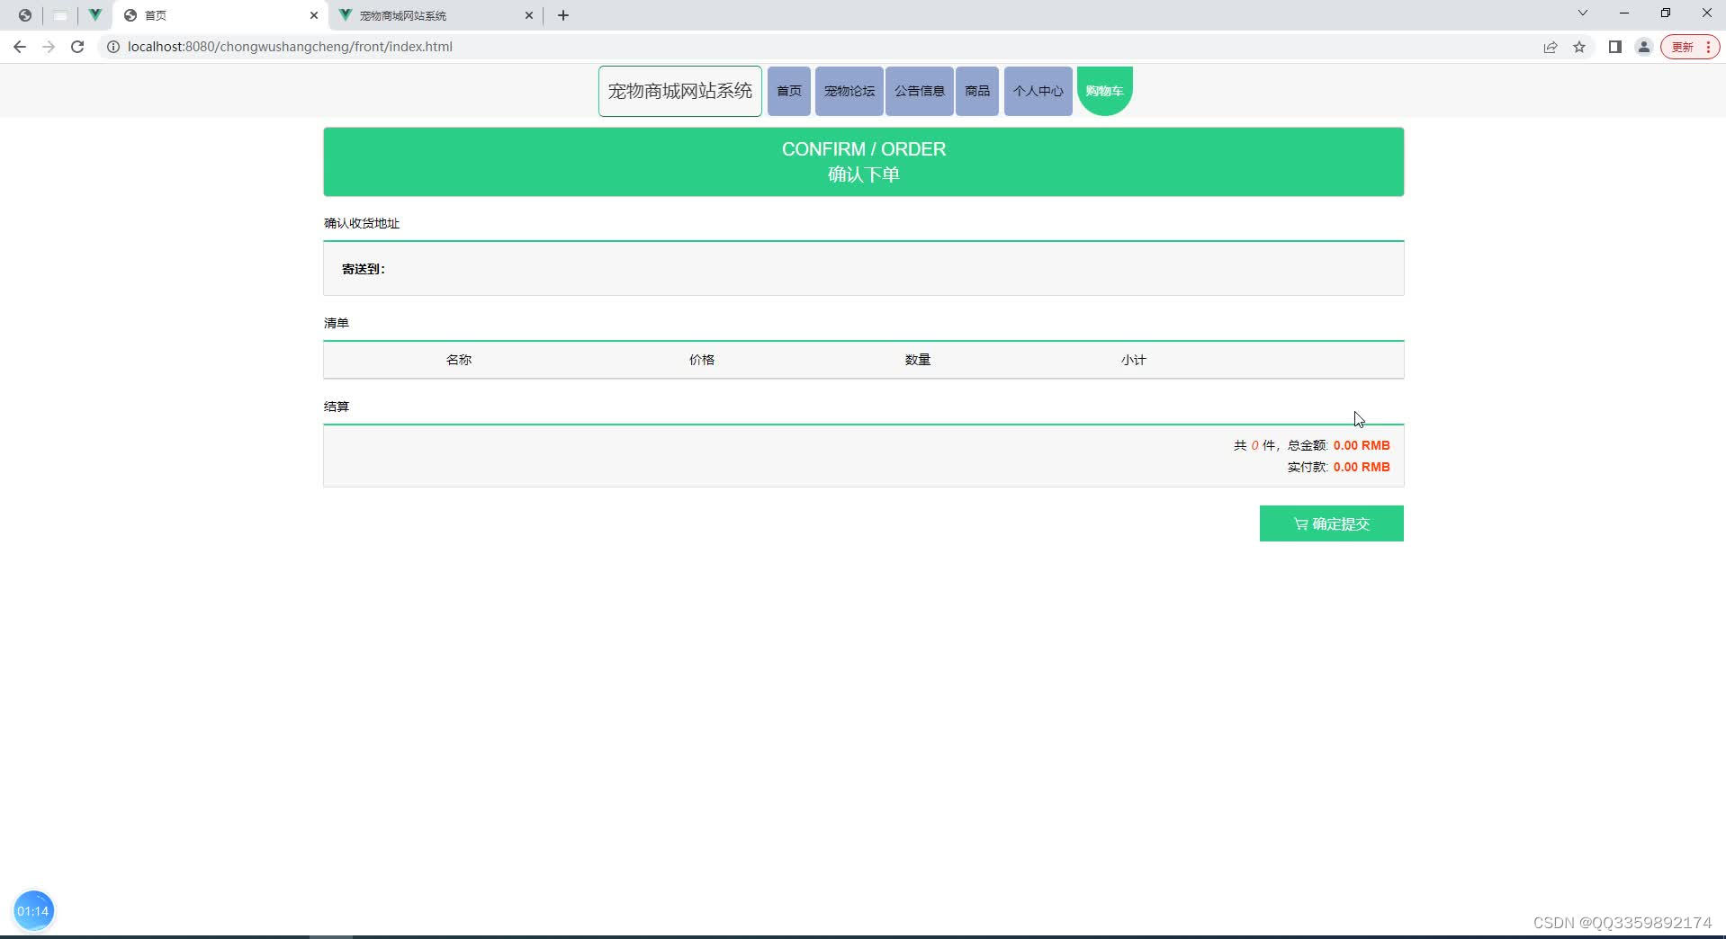Open a new tab with plus icon

tap(563, 15)
